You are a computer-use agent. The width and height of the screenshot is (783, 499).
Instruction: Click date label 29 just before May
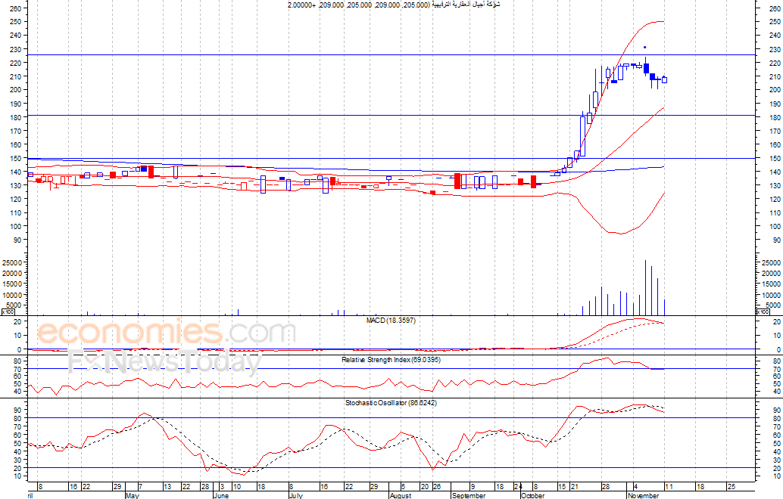coord(117,487)
